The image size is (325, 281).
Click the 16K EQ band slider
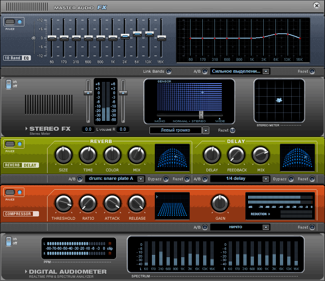point(162,38)
